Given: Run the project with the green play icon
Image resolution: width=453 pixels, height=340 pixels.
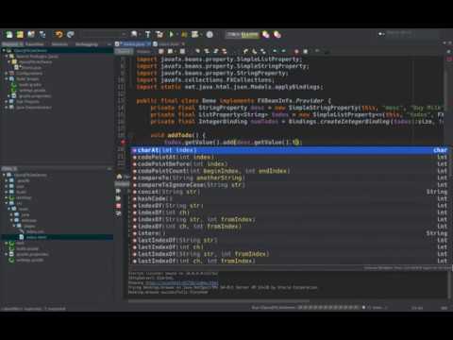Looking at the screenshot, I should click(172, 34).
